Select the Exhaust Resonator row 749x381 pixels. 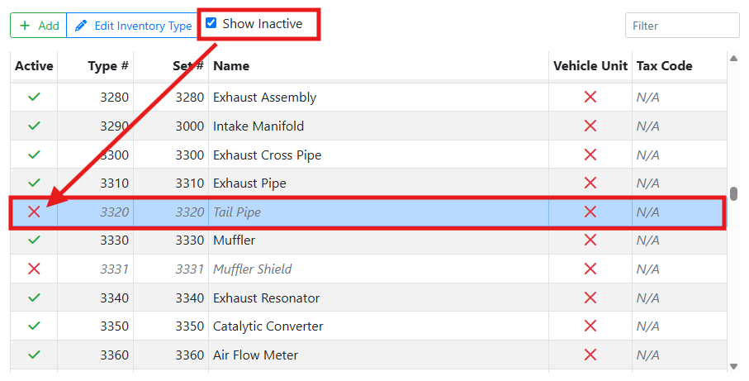tap(330, 298)
